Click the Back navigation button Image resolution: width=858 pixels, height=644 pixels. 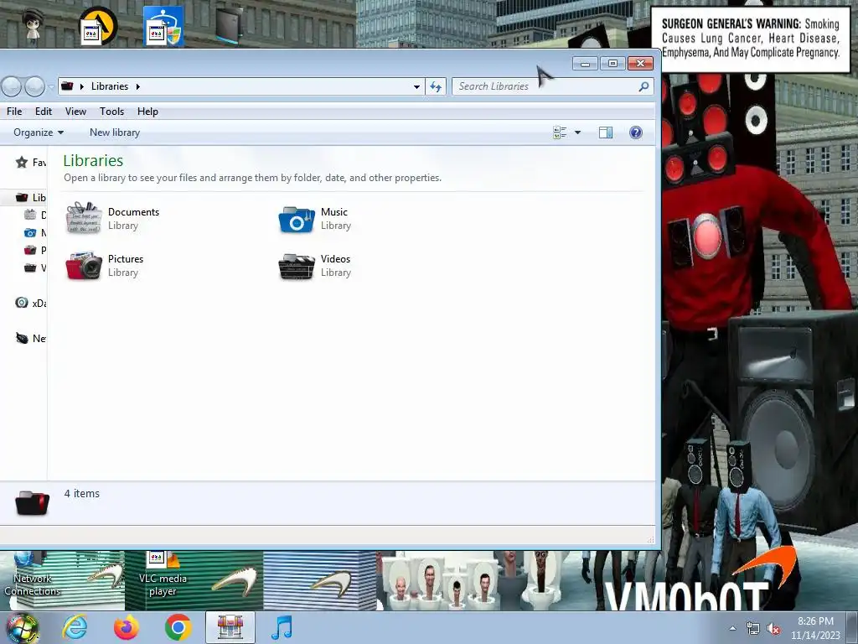[11, 86]
